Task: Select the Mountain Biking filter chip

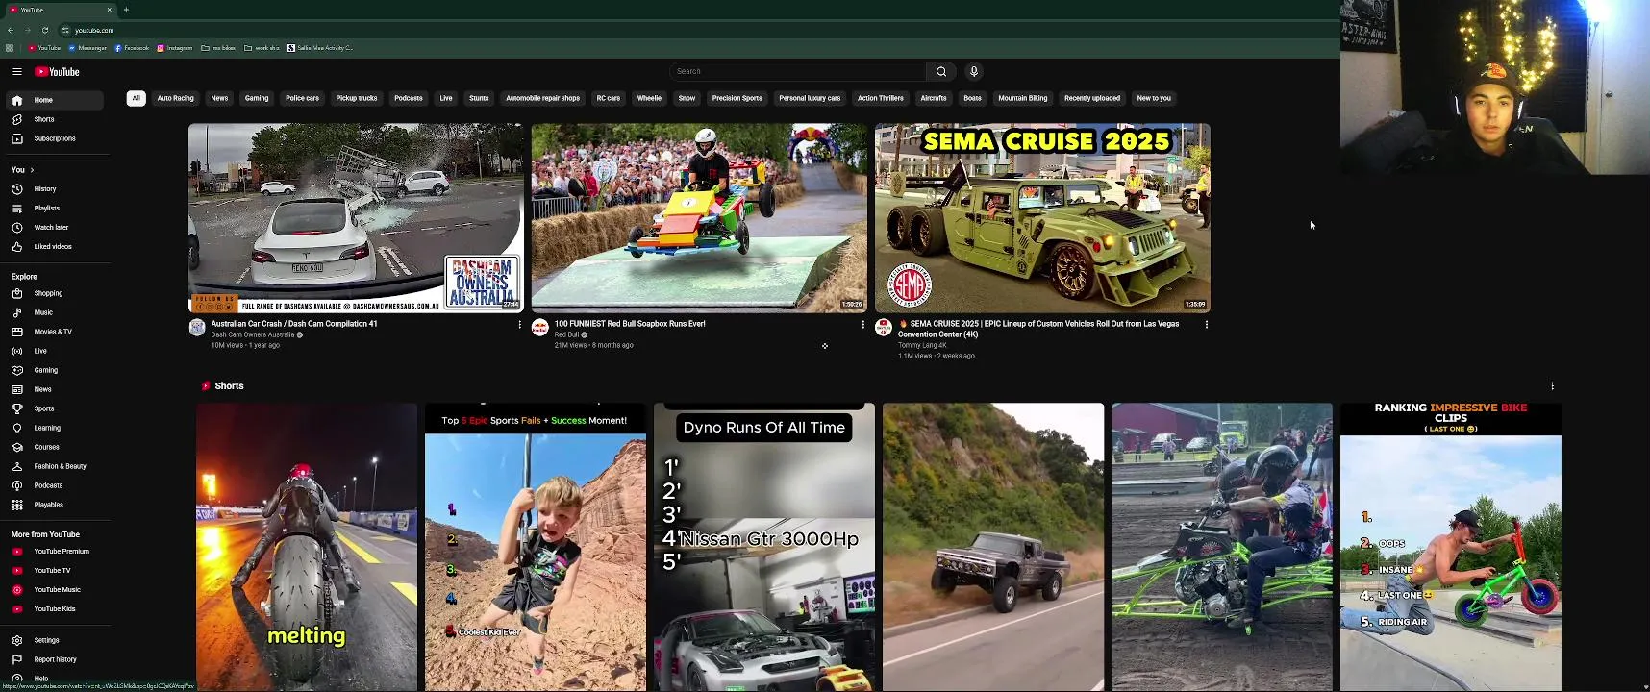Action: point(1023,98)
